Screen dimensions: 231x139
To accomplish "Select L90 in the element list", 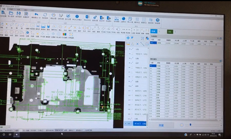I will pyautogui.click(x=136, y=119).
